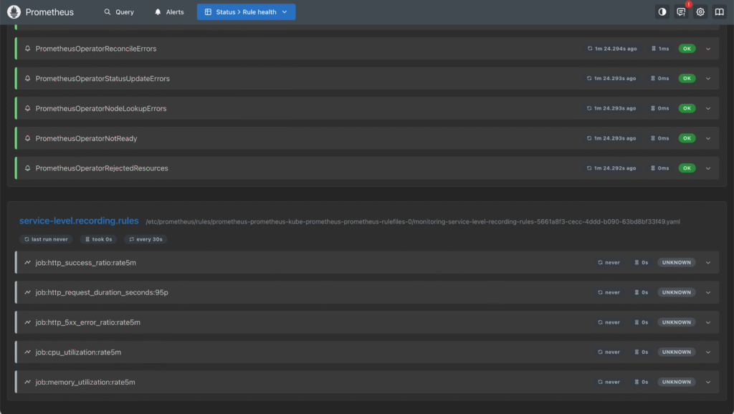
Task: Expand the PrometheusOperatorReconcileErrors rule
Action: 708,49
